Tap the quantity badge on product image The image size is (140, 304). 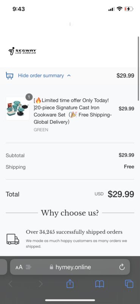[x=29, y=97]
